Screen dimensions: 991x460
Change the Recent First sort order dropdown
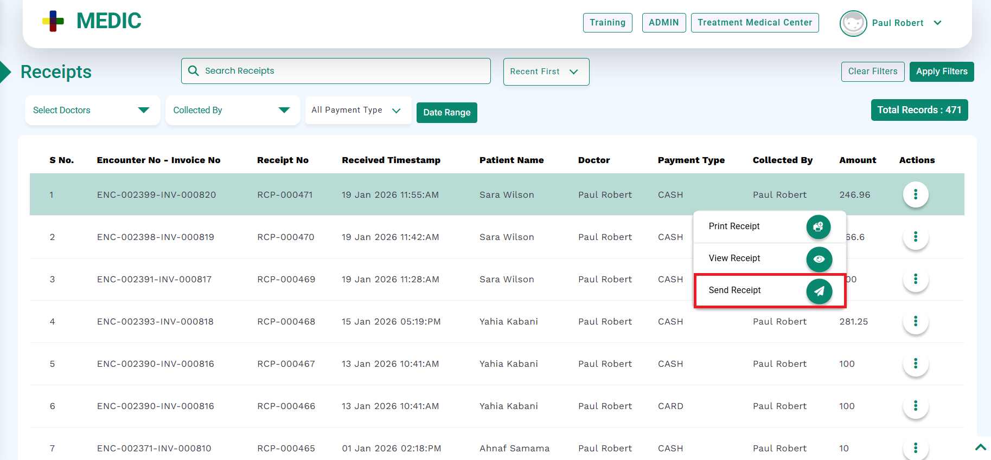[x=546, y=72]
